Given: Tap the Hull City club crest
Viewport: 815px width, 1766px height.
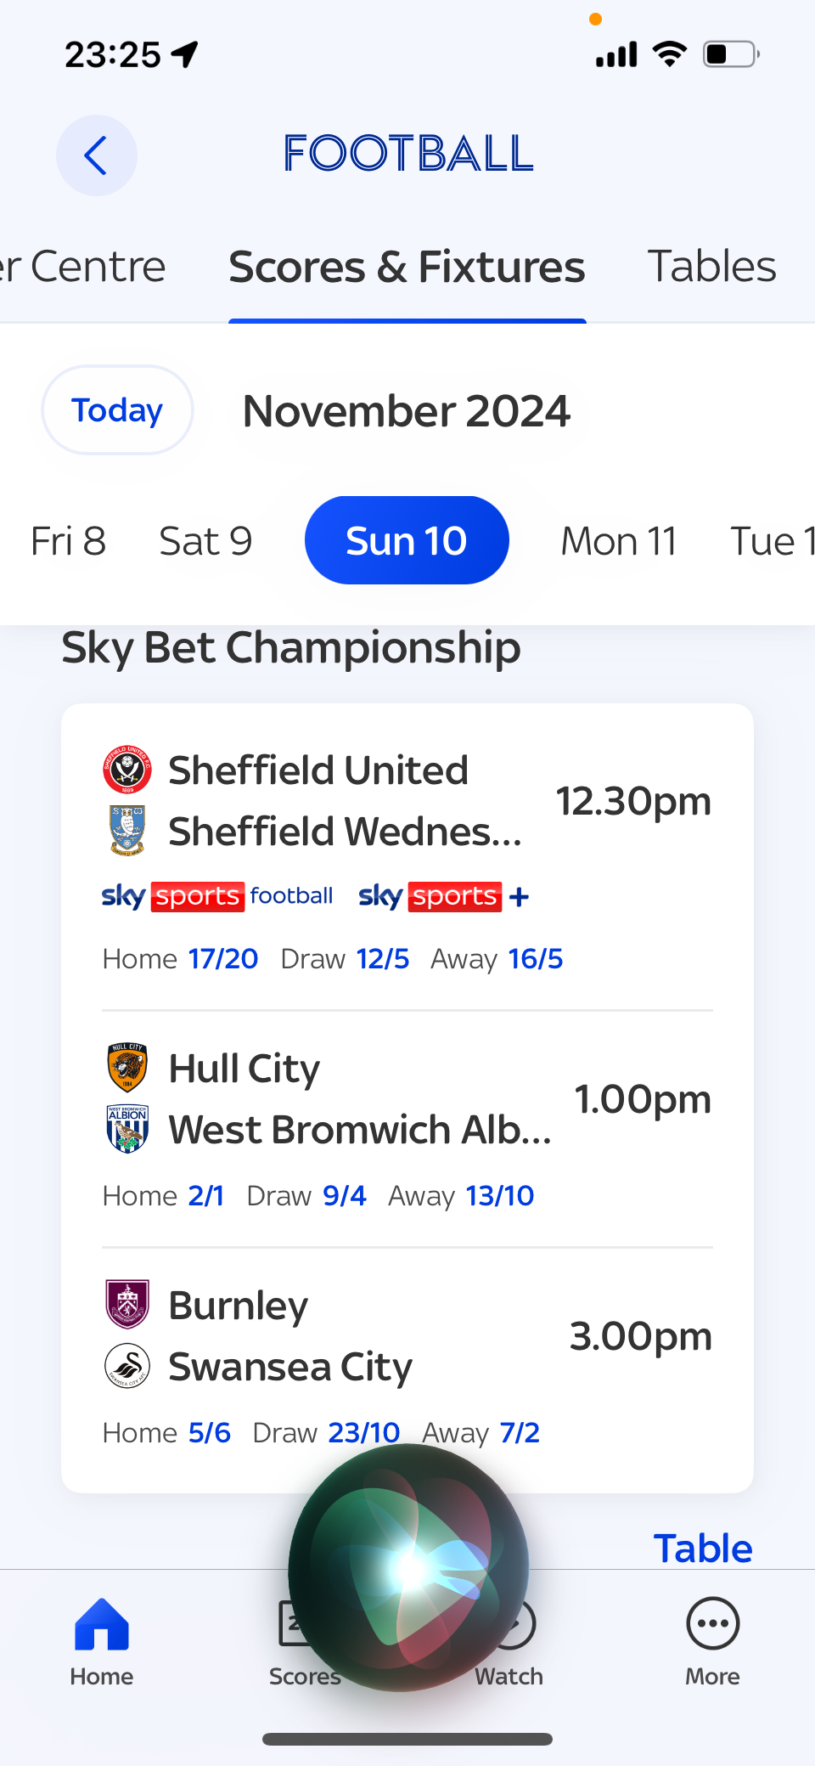Looking at the screenshot, I should coord(127,1068).
